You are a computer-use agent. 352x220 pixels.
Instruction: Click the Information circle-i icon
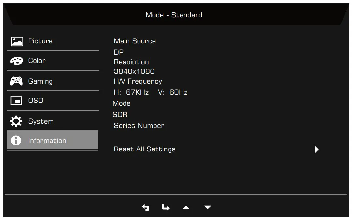[16, 141]
